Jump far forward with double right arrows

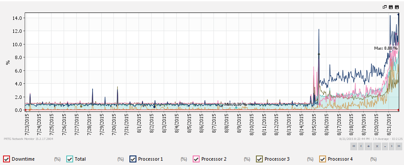click(x=399, y=146)
